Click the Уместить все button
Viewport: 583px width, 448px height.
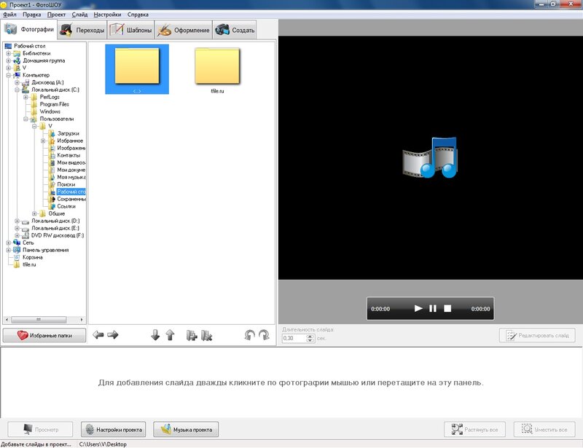544,429
